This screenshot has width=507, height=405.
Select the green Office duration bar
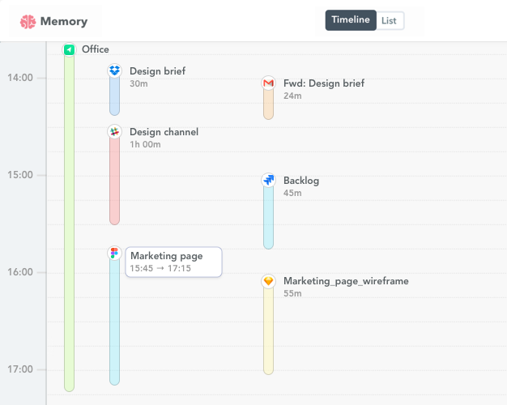(x=70, y=227)
